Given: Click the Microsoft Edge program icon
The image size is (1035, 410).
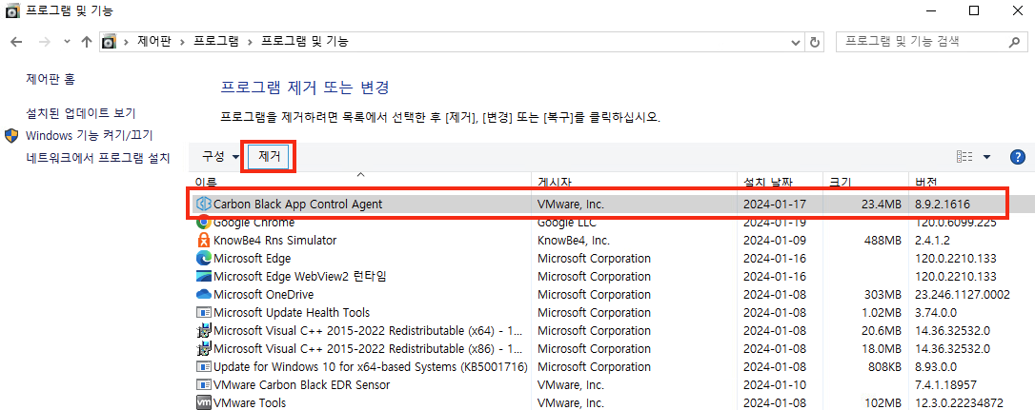Looking at the screenshot, I should coord(204,259).
